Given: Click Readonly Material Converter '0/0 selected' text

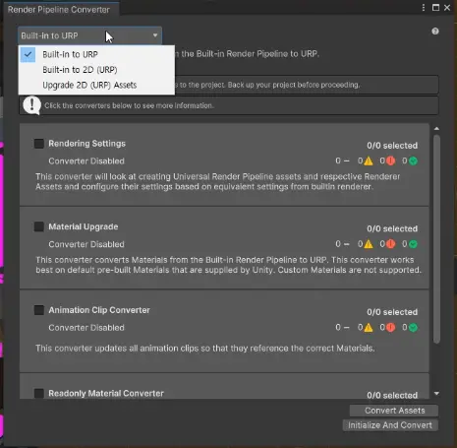Looking at the screenshot, I should [392, 395].
